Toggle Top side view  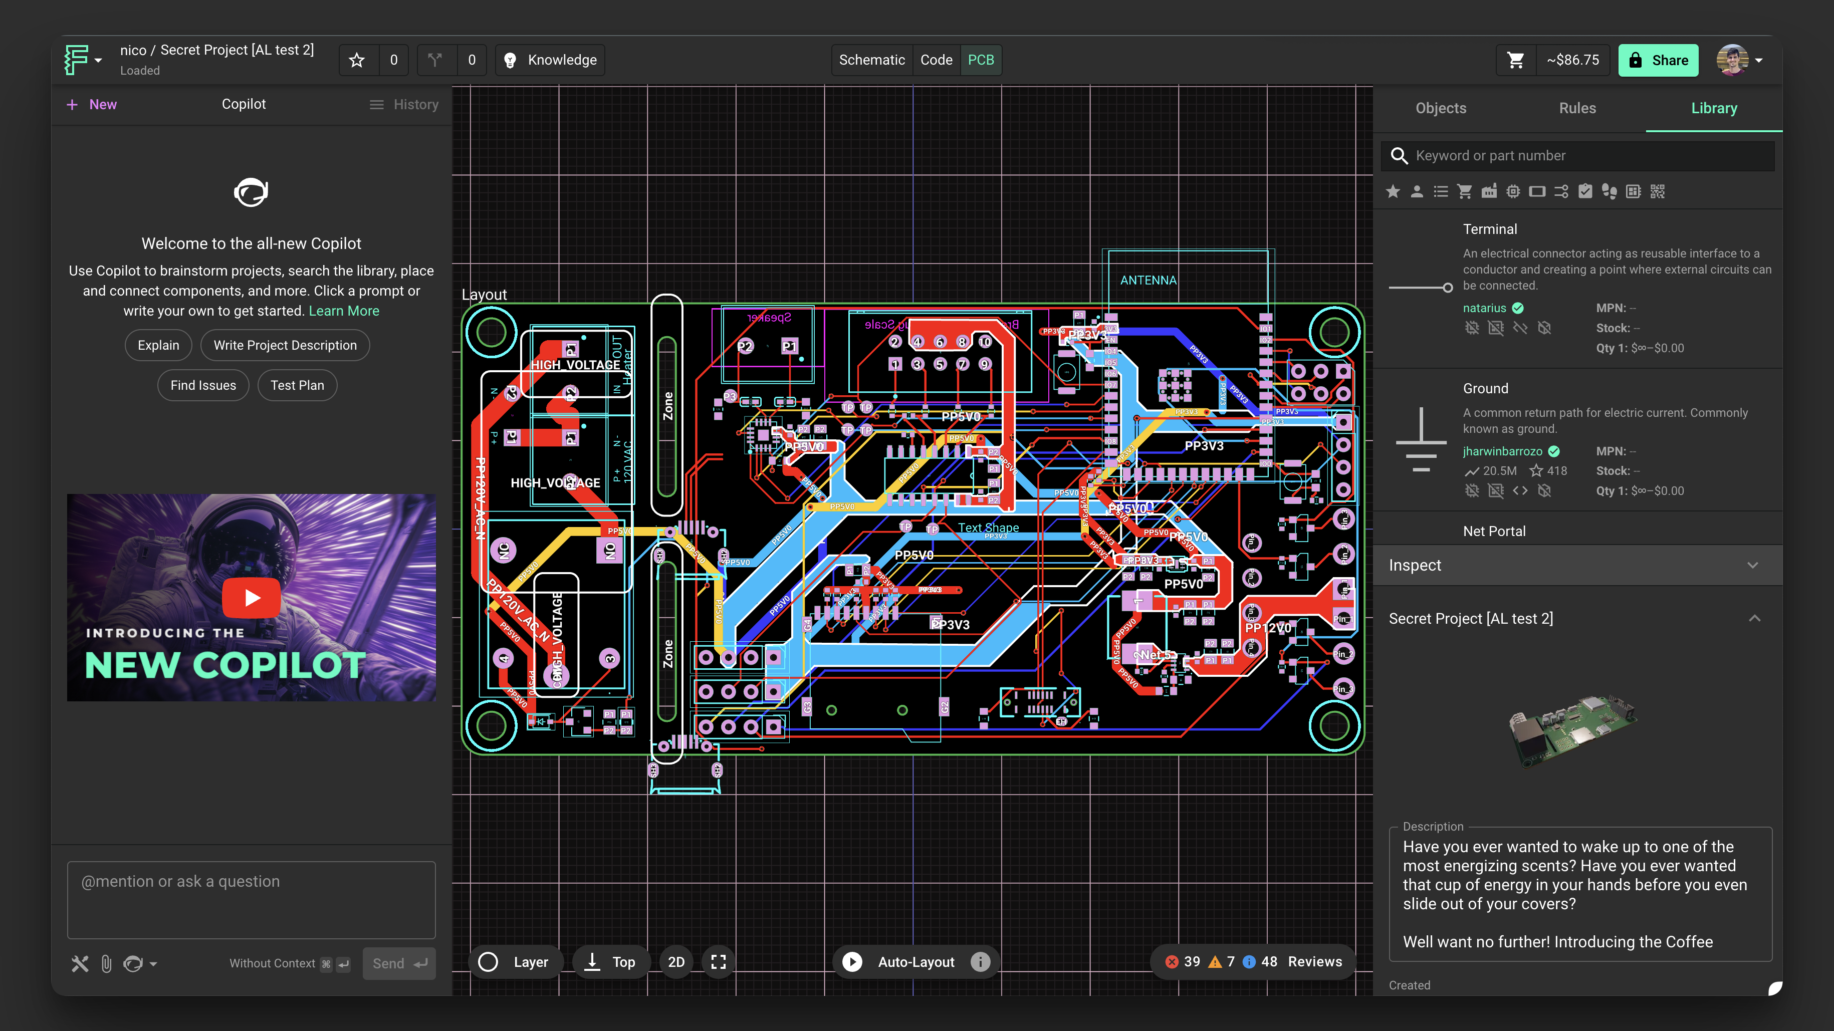click(x=610, y=962)
